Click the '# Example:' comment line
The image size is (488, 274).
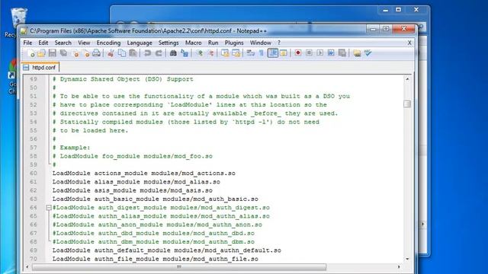71,148
